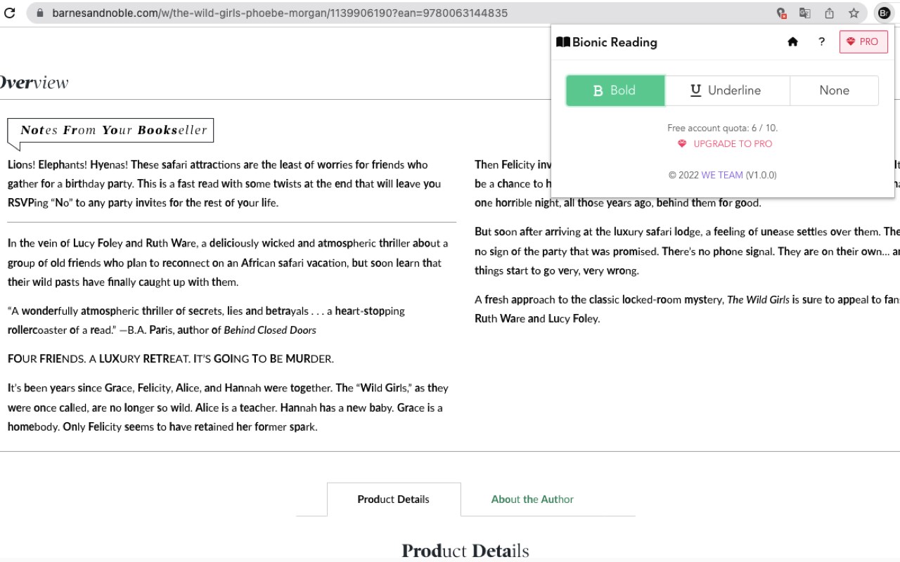Open the home icon in Bionic Reading popup
900x562 pixels.
tap(792, 42)
